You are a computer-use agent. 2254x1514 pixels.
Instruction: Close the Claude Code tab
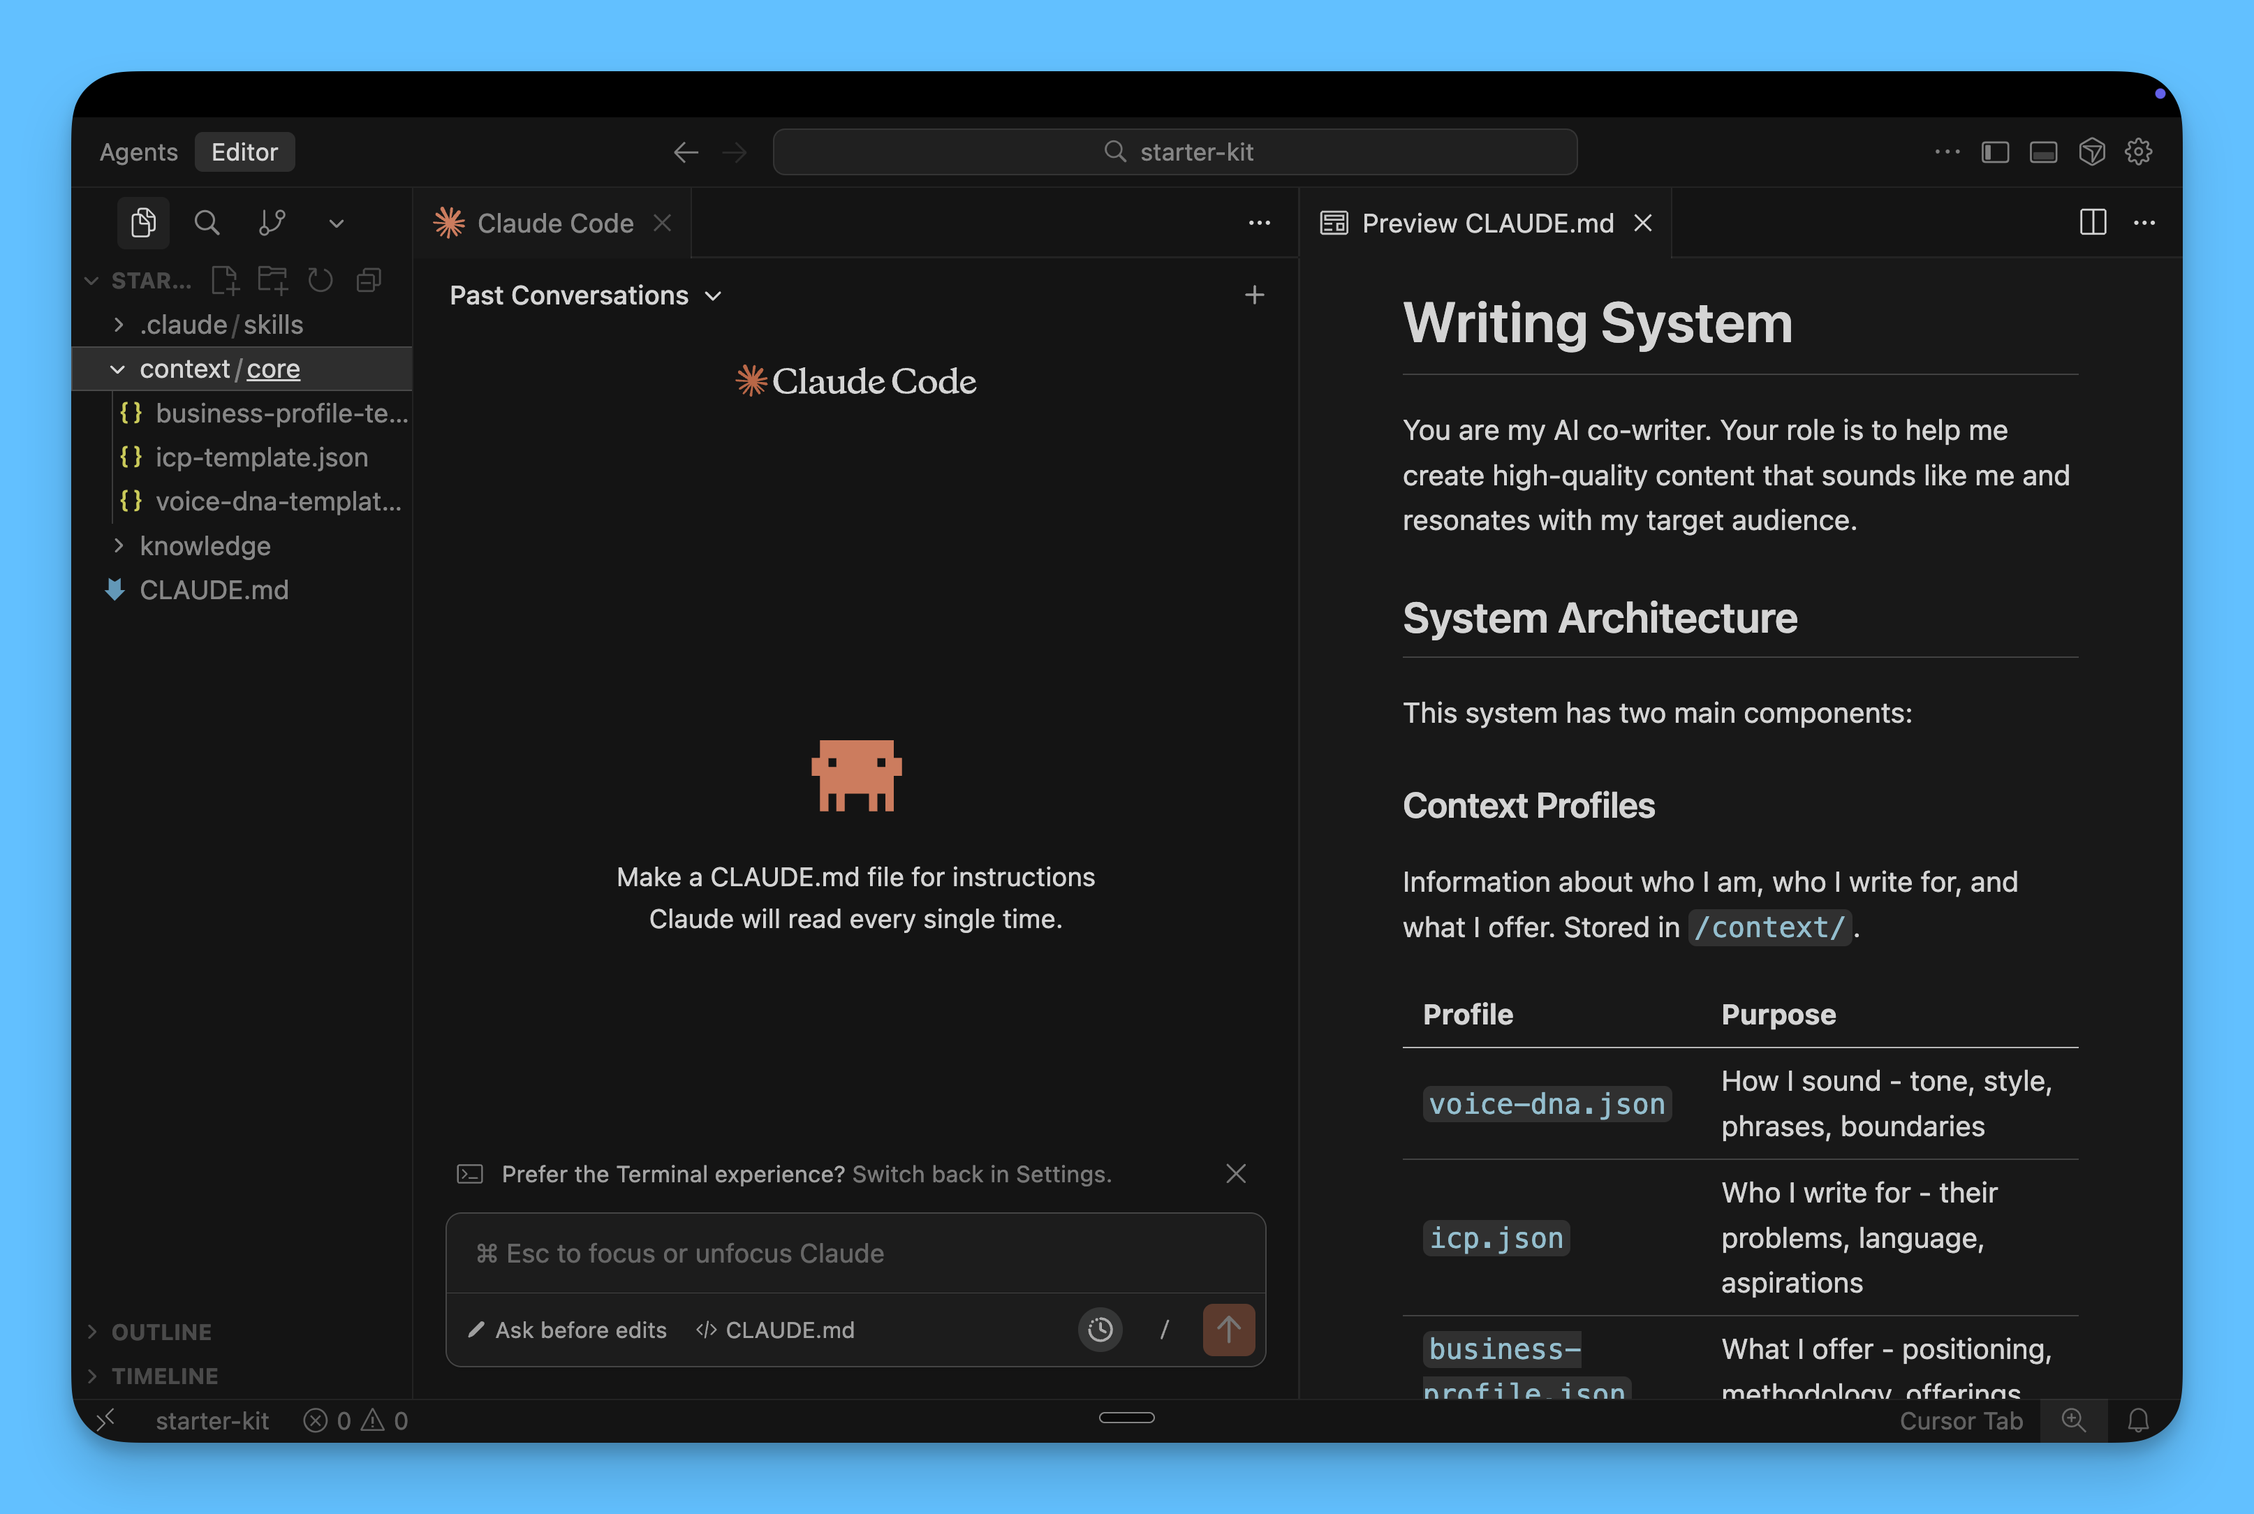662,223
